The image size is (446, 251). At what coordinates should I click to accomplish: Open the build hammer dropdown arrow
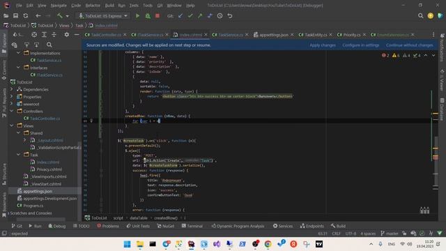click(x=68, y=16)
